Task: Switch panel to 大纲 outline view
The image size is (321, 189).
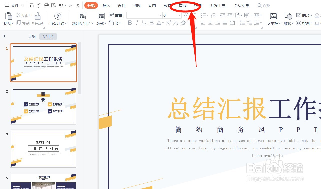Action: click(x=32, y=36)
